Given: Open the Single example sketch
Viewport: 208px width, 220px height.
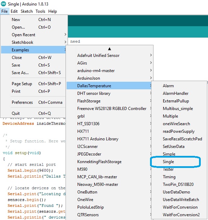Looking at the screenshot, I should [168, 162].
